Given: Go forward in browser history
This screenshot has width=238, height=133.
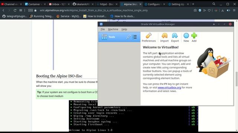Looking at the screenshot, I should pyautogui.click(x=9, y=10).
